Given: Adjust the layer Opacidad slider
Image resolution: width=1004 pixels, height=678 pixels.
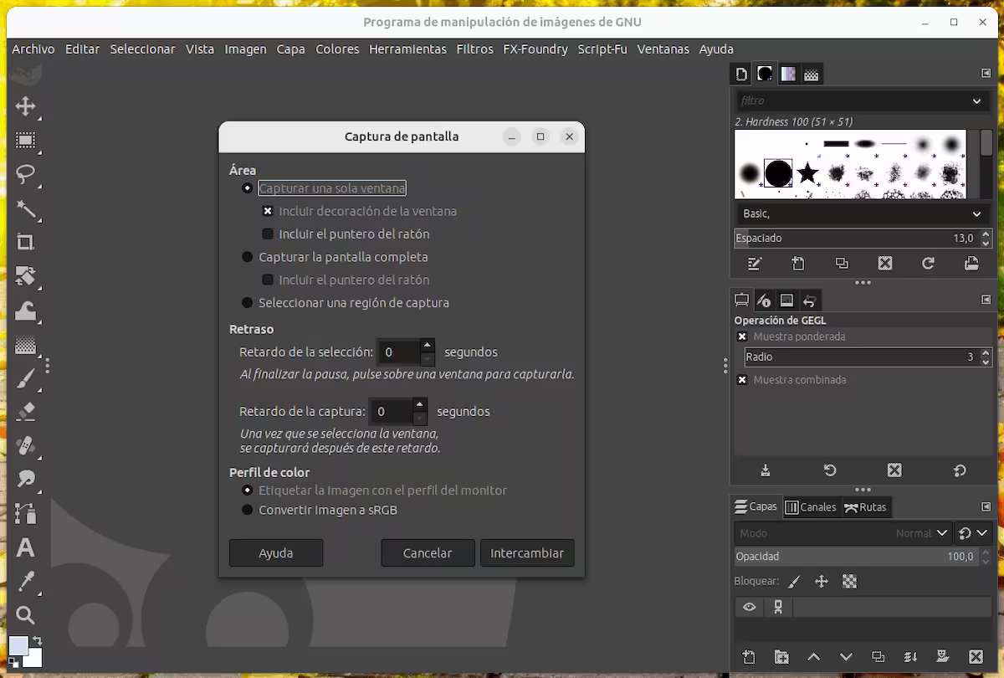Looking at the screenshot, I should (x=856, y=557).
